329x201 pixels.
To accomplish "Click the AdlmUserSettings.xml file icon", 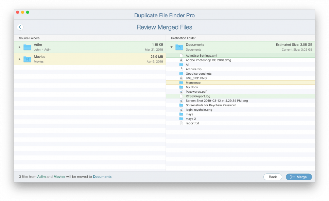I will (x=181, y=55).
